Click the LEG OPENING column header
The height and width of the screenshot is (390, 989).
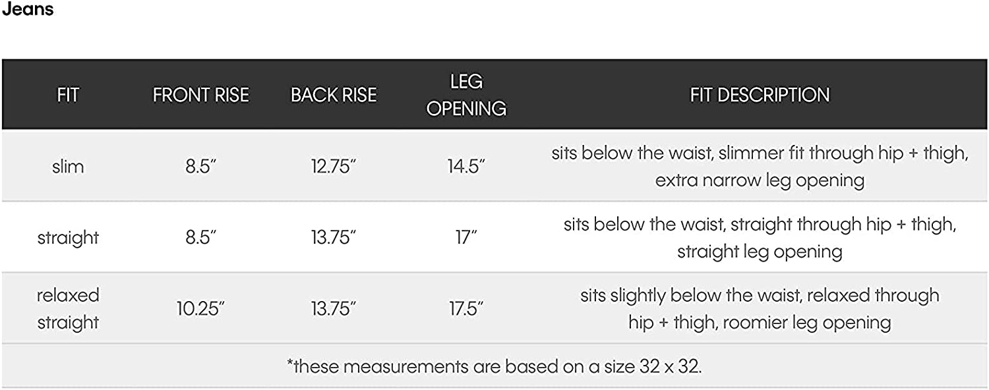pyautogui.click(x=466, y=95)
